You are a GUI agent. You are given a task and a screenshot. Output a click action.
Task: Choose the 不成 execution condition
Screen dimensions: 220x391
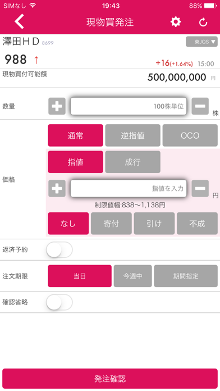pyautogui.click(x=197, y=224)
